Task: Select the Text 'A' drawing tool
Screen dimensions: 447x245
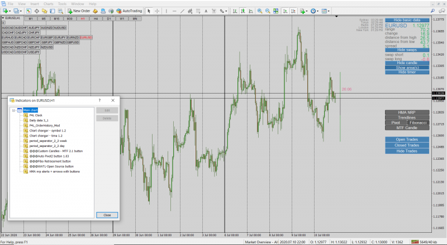Action: coord(206,11)
